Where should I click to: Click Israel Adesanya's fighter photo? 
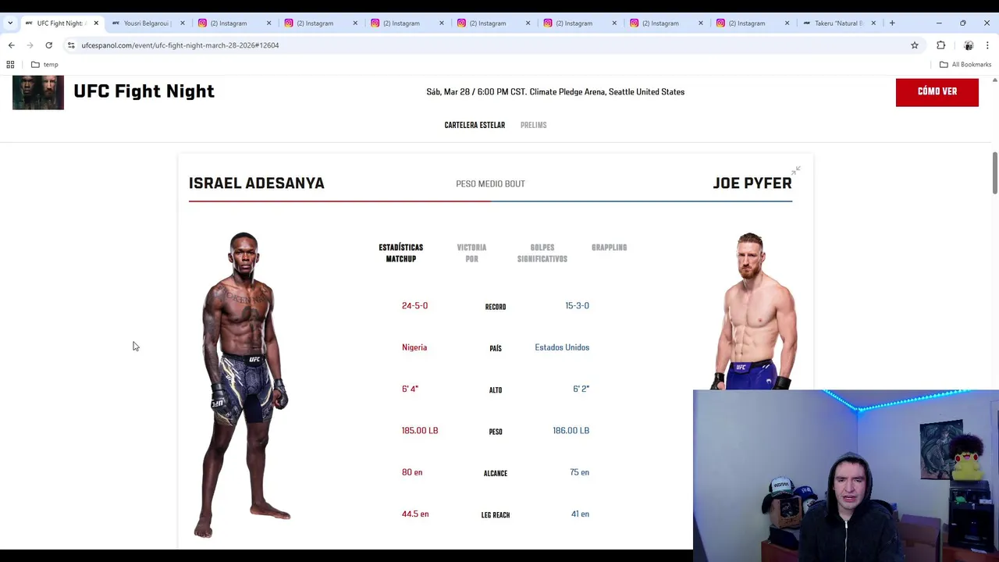point(244,384)
